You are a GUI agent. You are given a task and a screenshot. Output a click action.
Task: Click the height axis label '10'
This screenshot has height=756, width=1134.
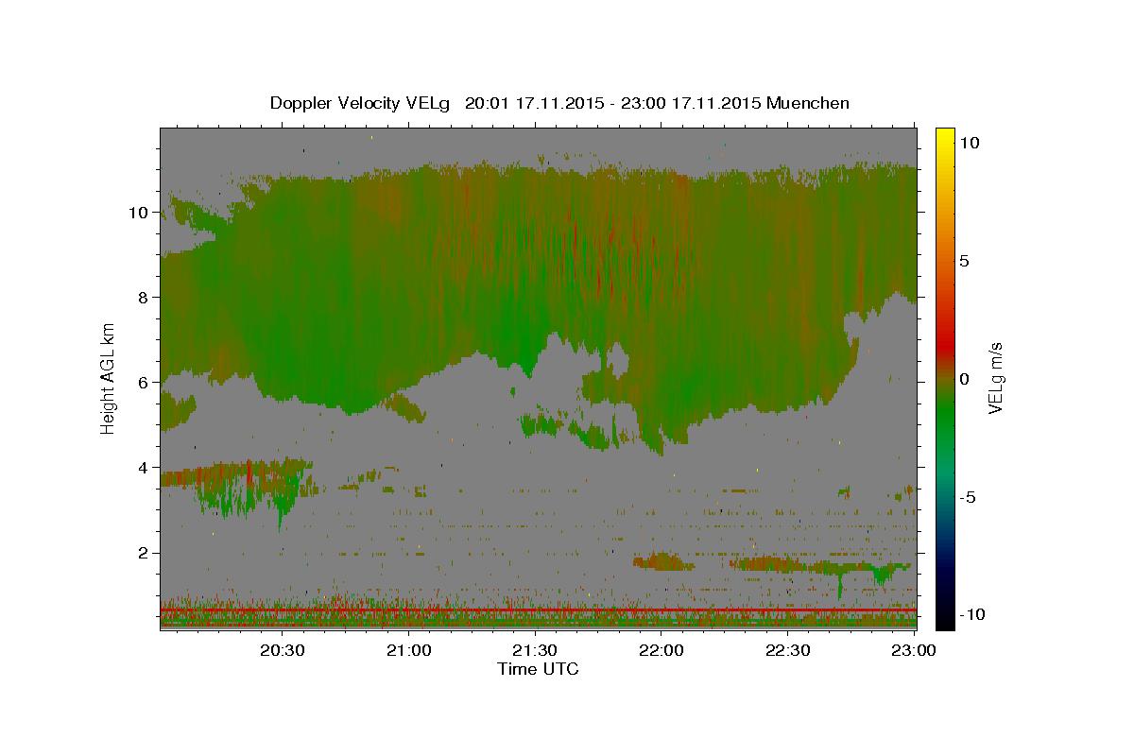point(140,213)
